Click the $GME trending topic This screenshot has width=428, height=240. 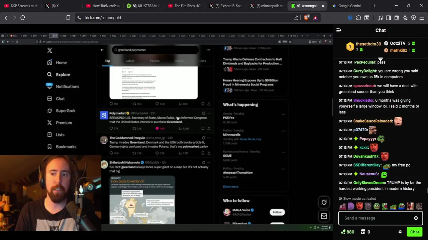(227, 156)
